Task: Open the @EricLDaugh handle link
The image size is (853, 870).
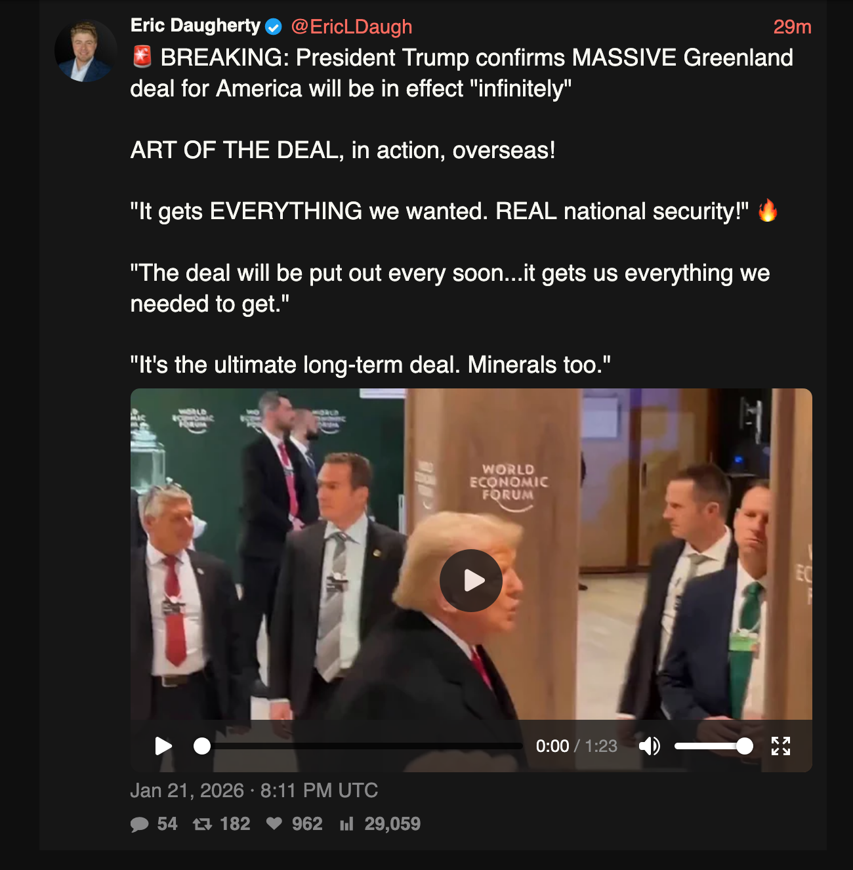Action: [x=352, y=27]
